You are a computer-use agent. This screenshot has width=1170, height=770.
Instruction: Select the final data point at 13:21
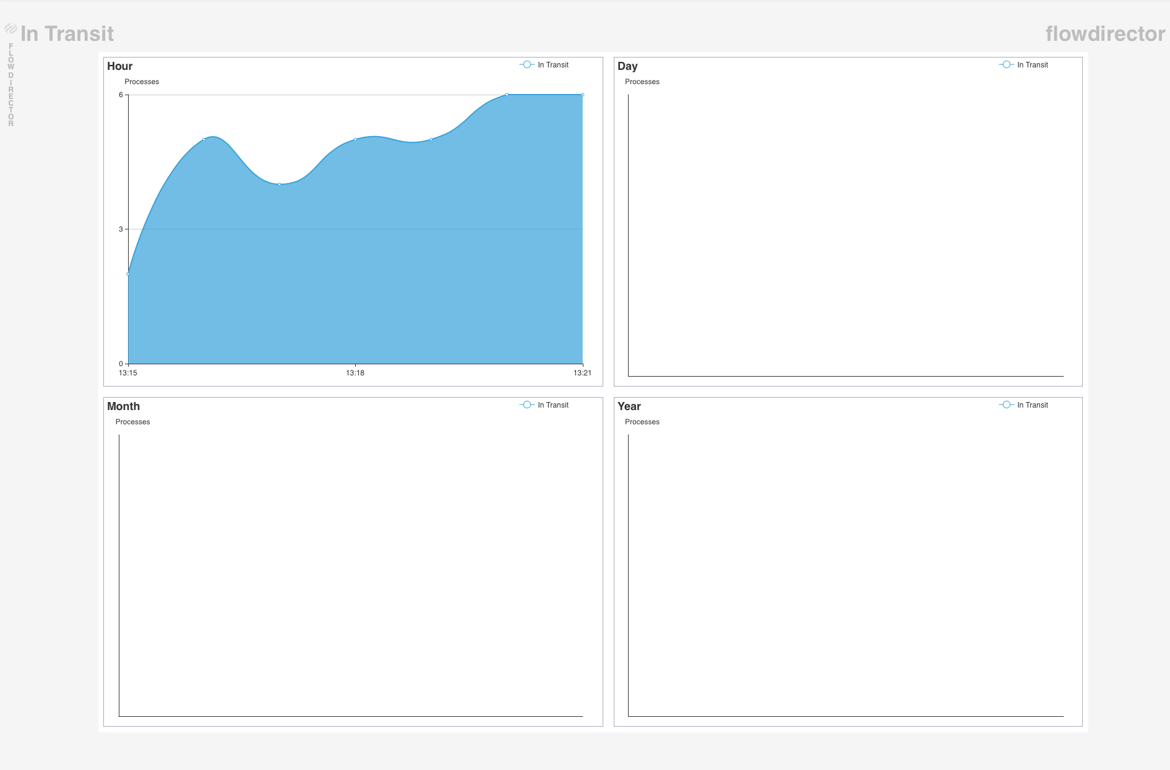[582, 95]
